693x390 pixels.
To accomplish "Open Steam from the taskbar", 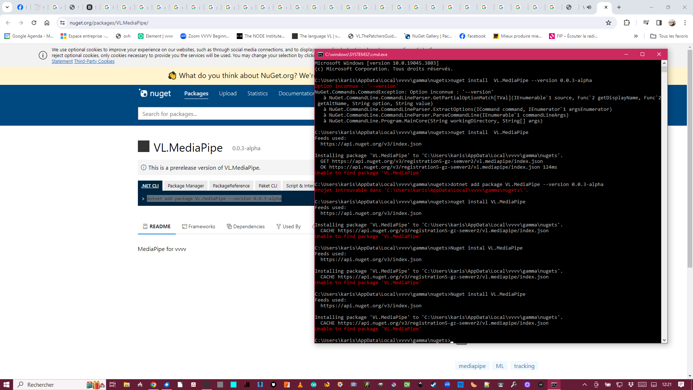I will tap(434, 385).
